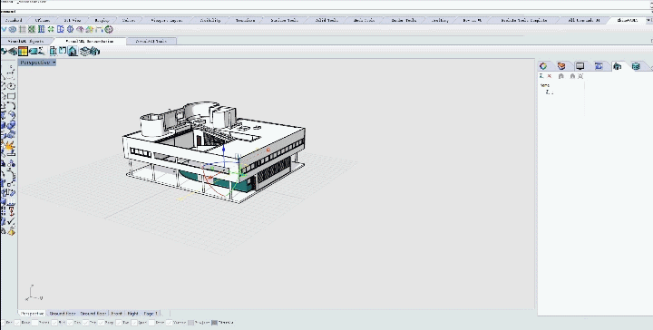The height and width of the screenshot is (330, 653).
Task: Switch to the Render Tools toolbar tab
Action: pos(403,20)
